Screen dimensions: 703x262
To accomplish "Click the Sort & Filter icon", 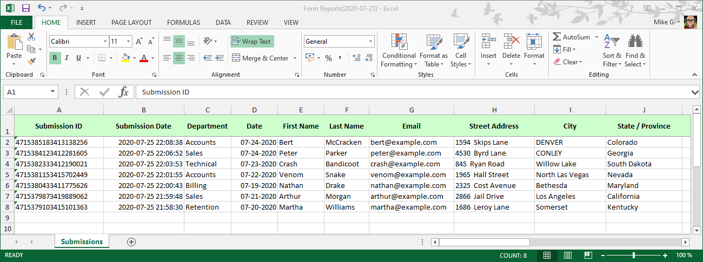I will point(612,42).
